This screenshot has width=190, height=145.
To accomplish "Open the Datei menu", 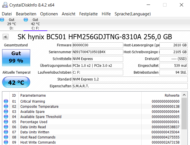I will [7, 14].
